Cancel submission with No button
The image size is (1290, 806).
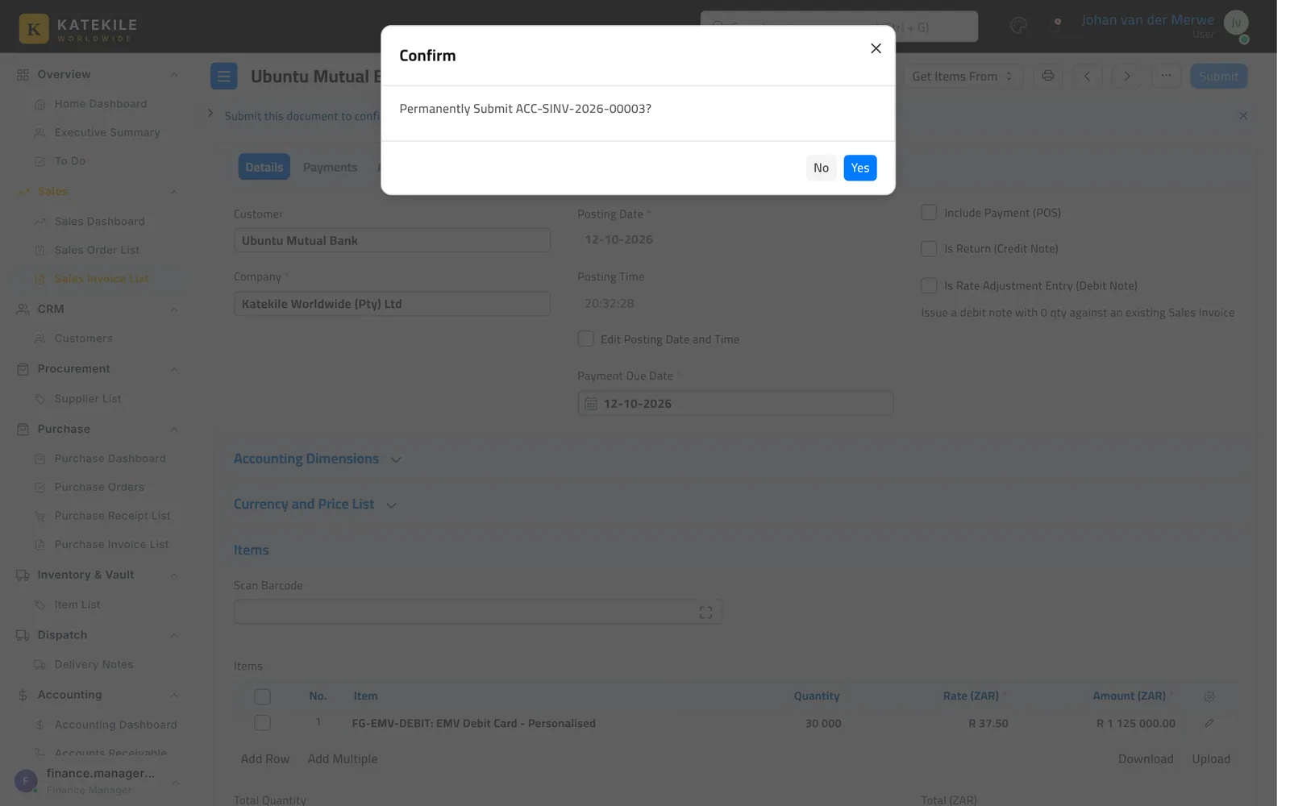tap(821, 168)
